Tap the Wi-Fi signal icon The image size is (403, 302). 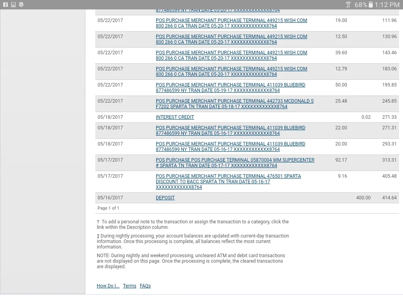(348, 5)
